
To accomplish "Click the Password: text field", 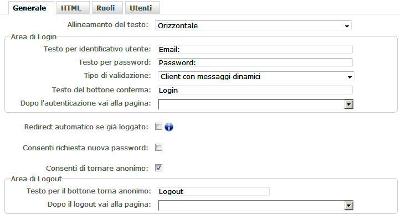I will [x=255, y=62].
